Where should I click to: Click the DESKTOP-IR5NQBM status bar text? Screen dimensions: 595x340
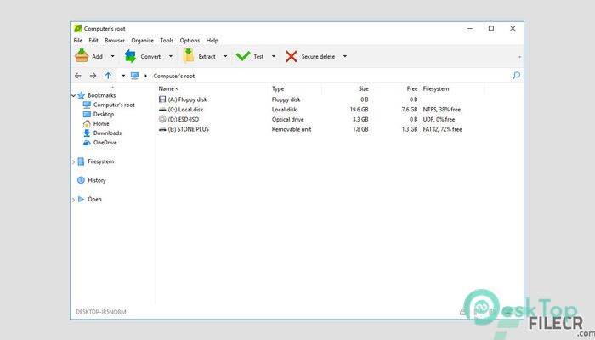click(101, 312)
